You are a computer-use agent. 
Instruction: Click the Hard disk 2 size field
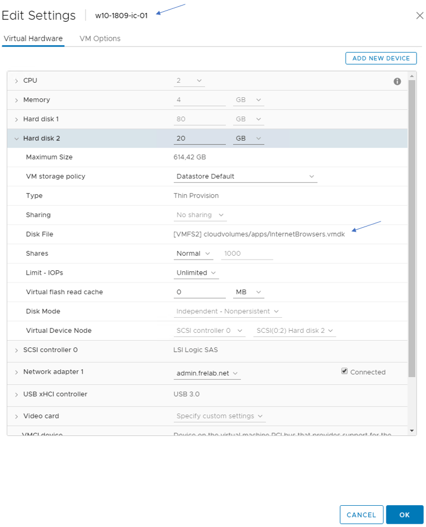(x=200, y=139)
